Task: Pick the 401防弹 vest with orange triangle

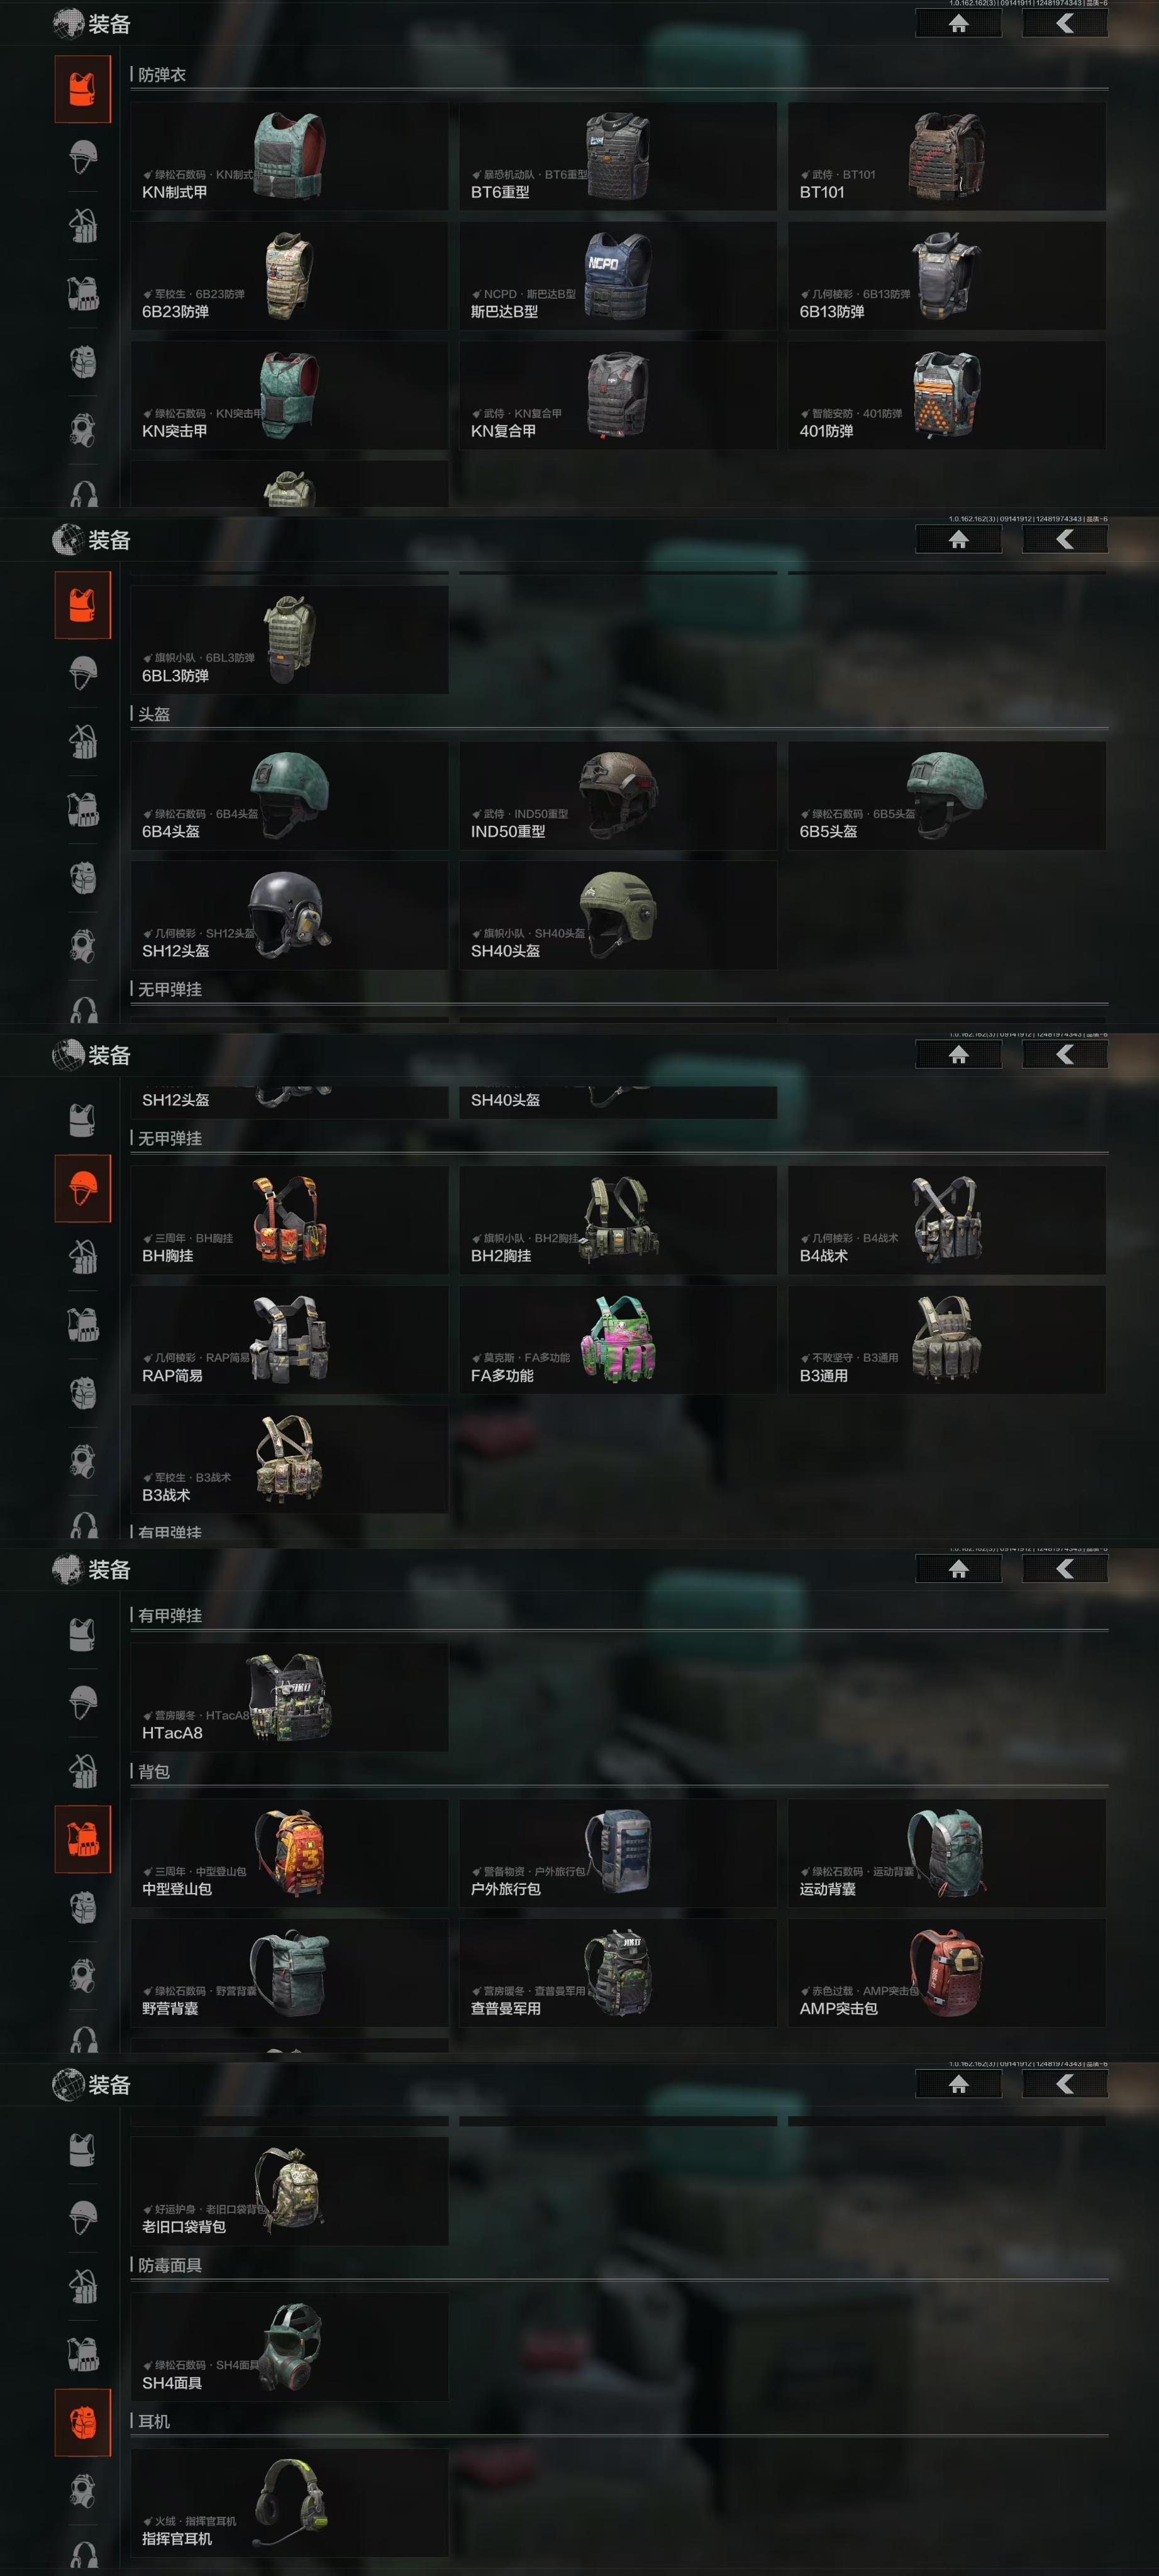Action: [946, 395]
